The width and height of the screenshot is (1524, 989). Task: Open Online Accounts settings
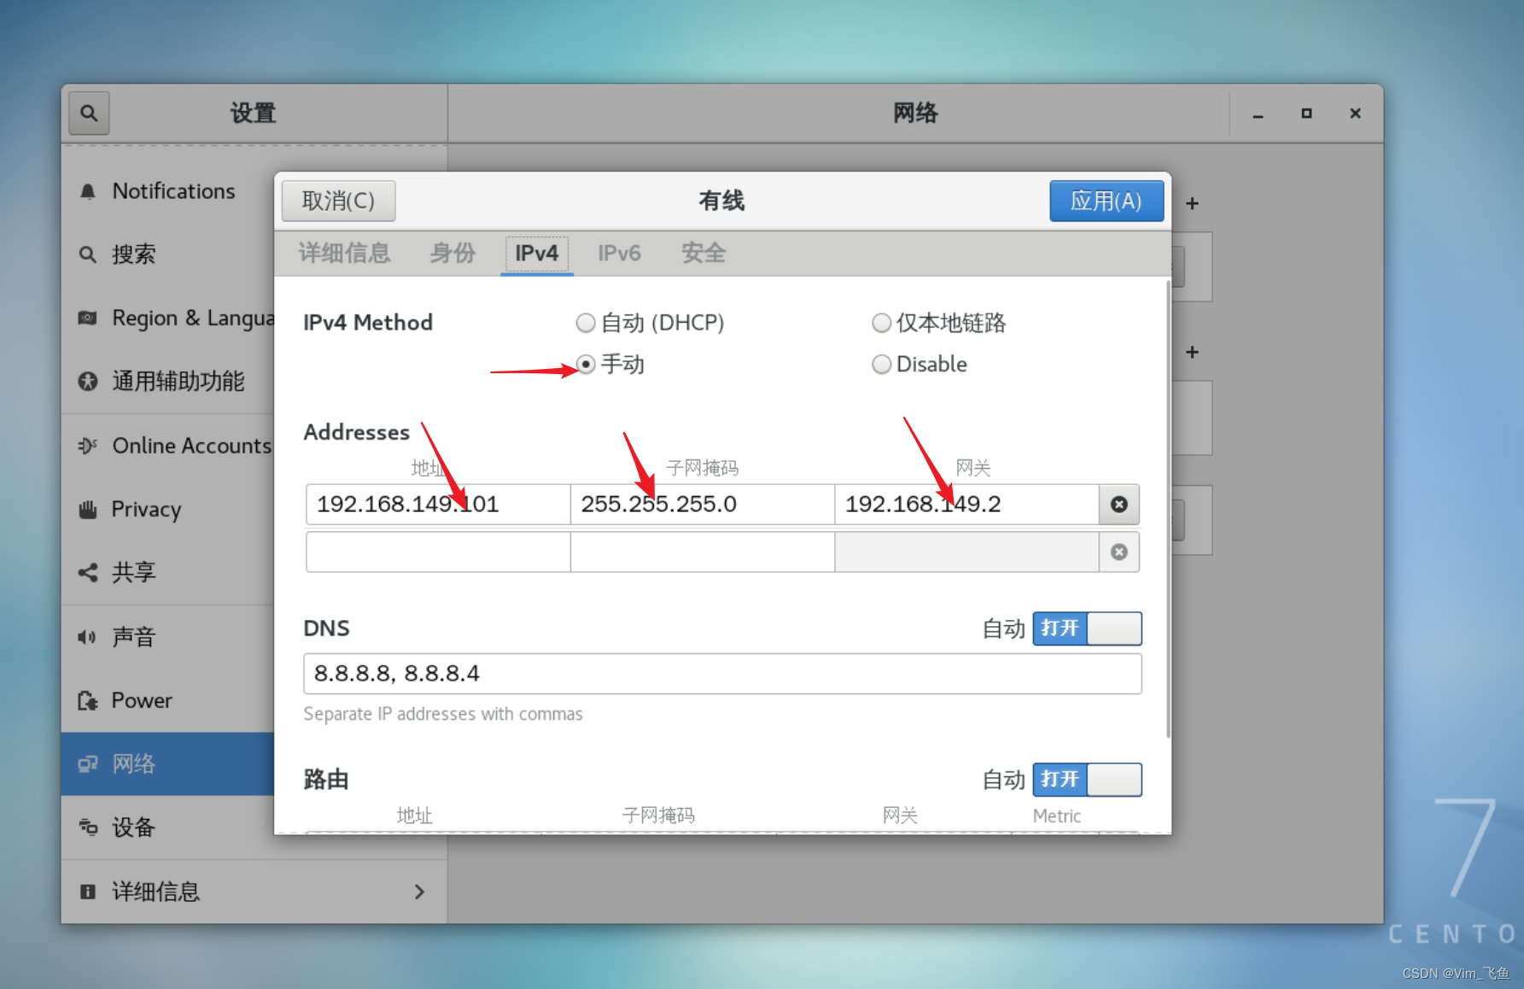click(190, 445)
